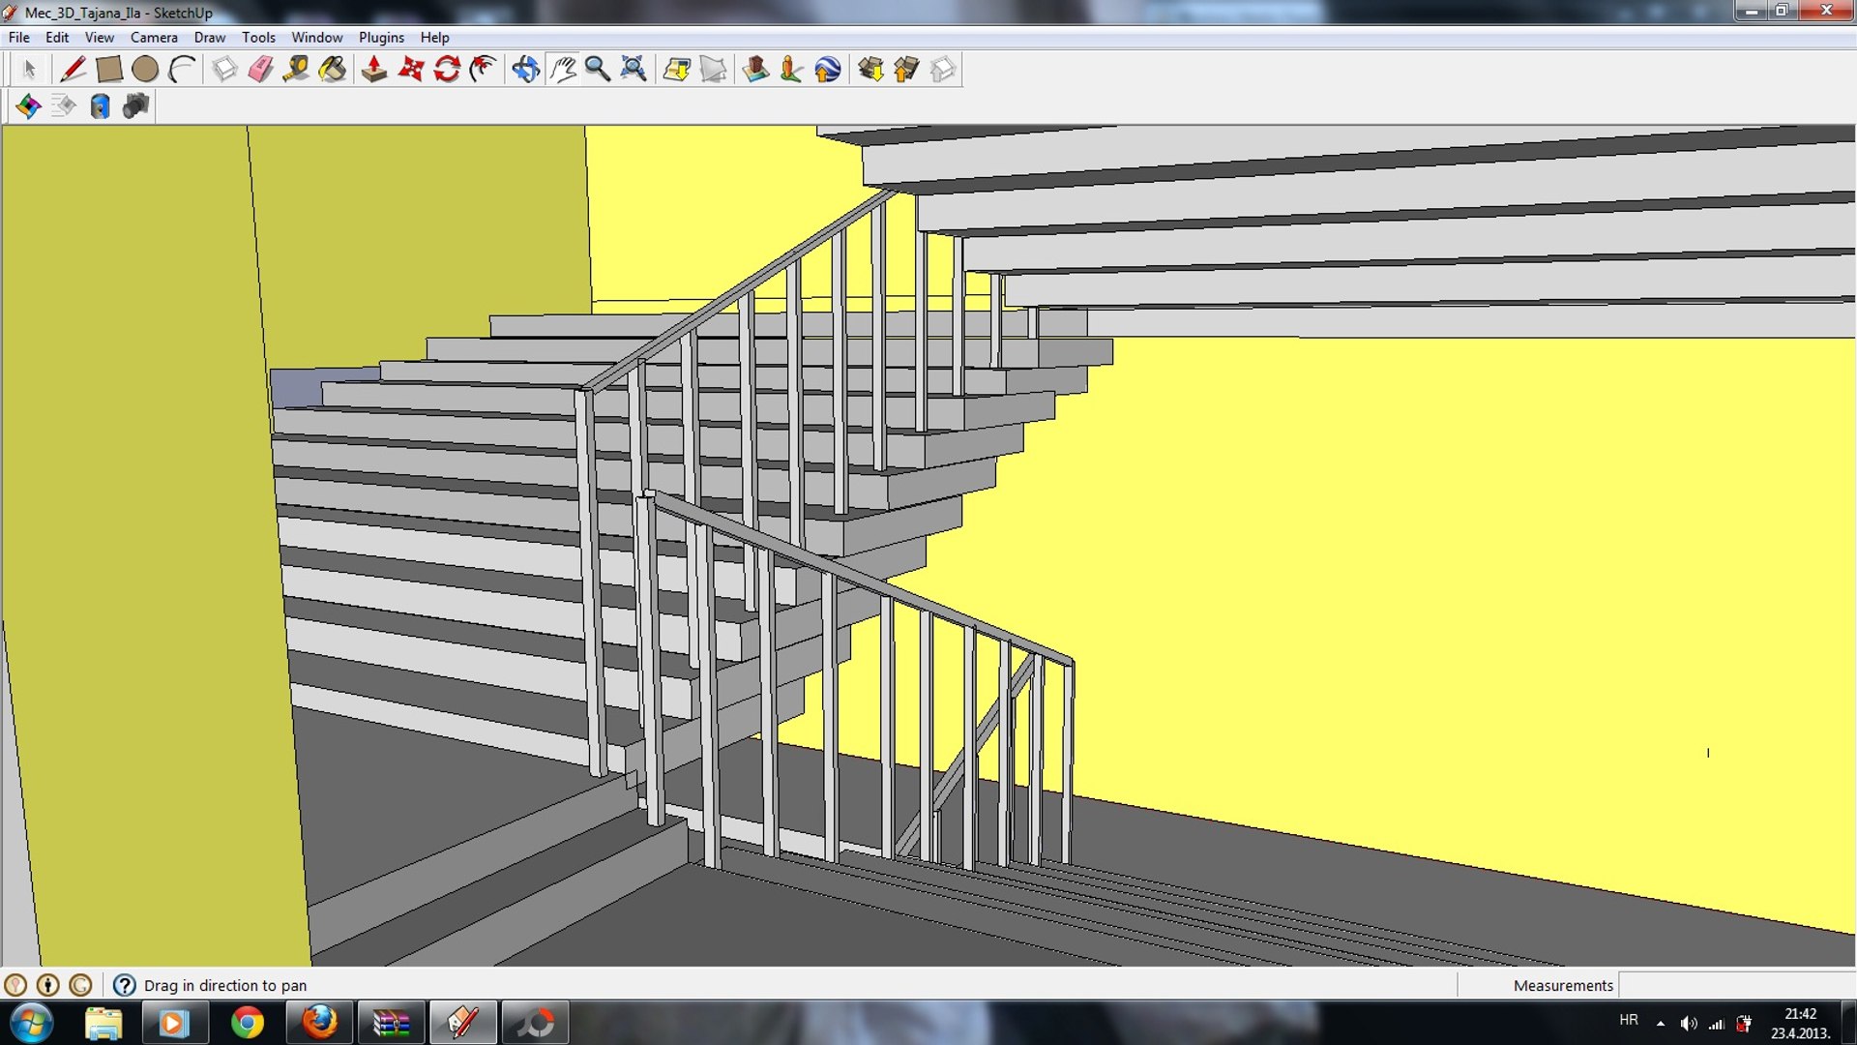The image size is (1857, 1045).
Task: Click the Measurements input box
Action: coord(1736,985)
